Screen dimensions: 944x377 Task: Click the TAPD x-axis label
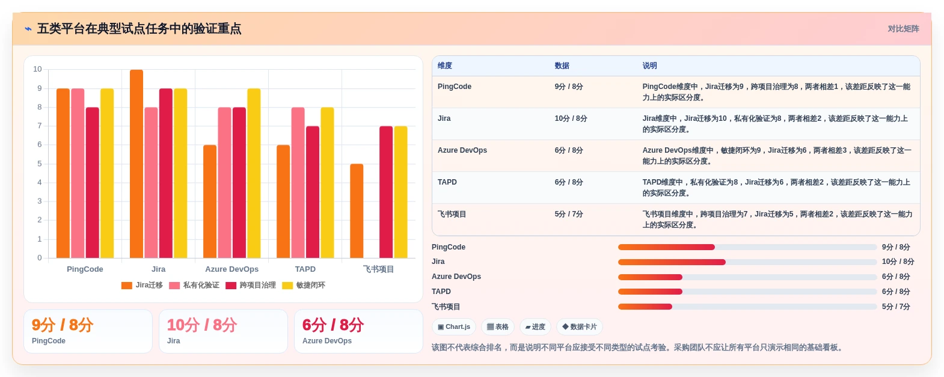pyautogui.click(x=305, y=269)
